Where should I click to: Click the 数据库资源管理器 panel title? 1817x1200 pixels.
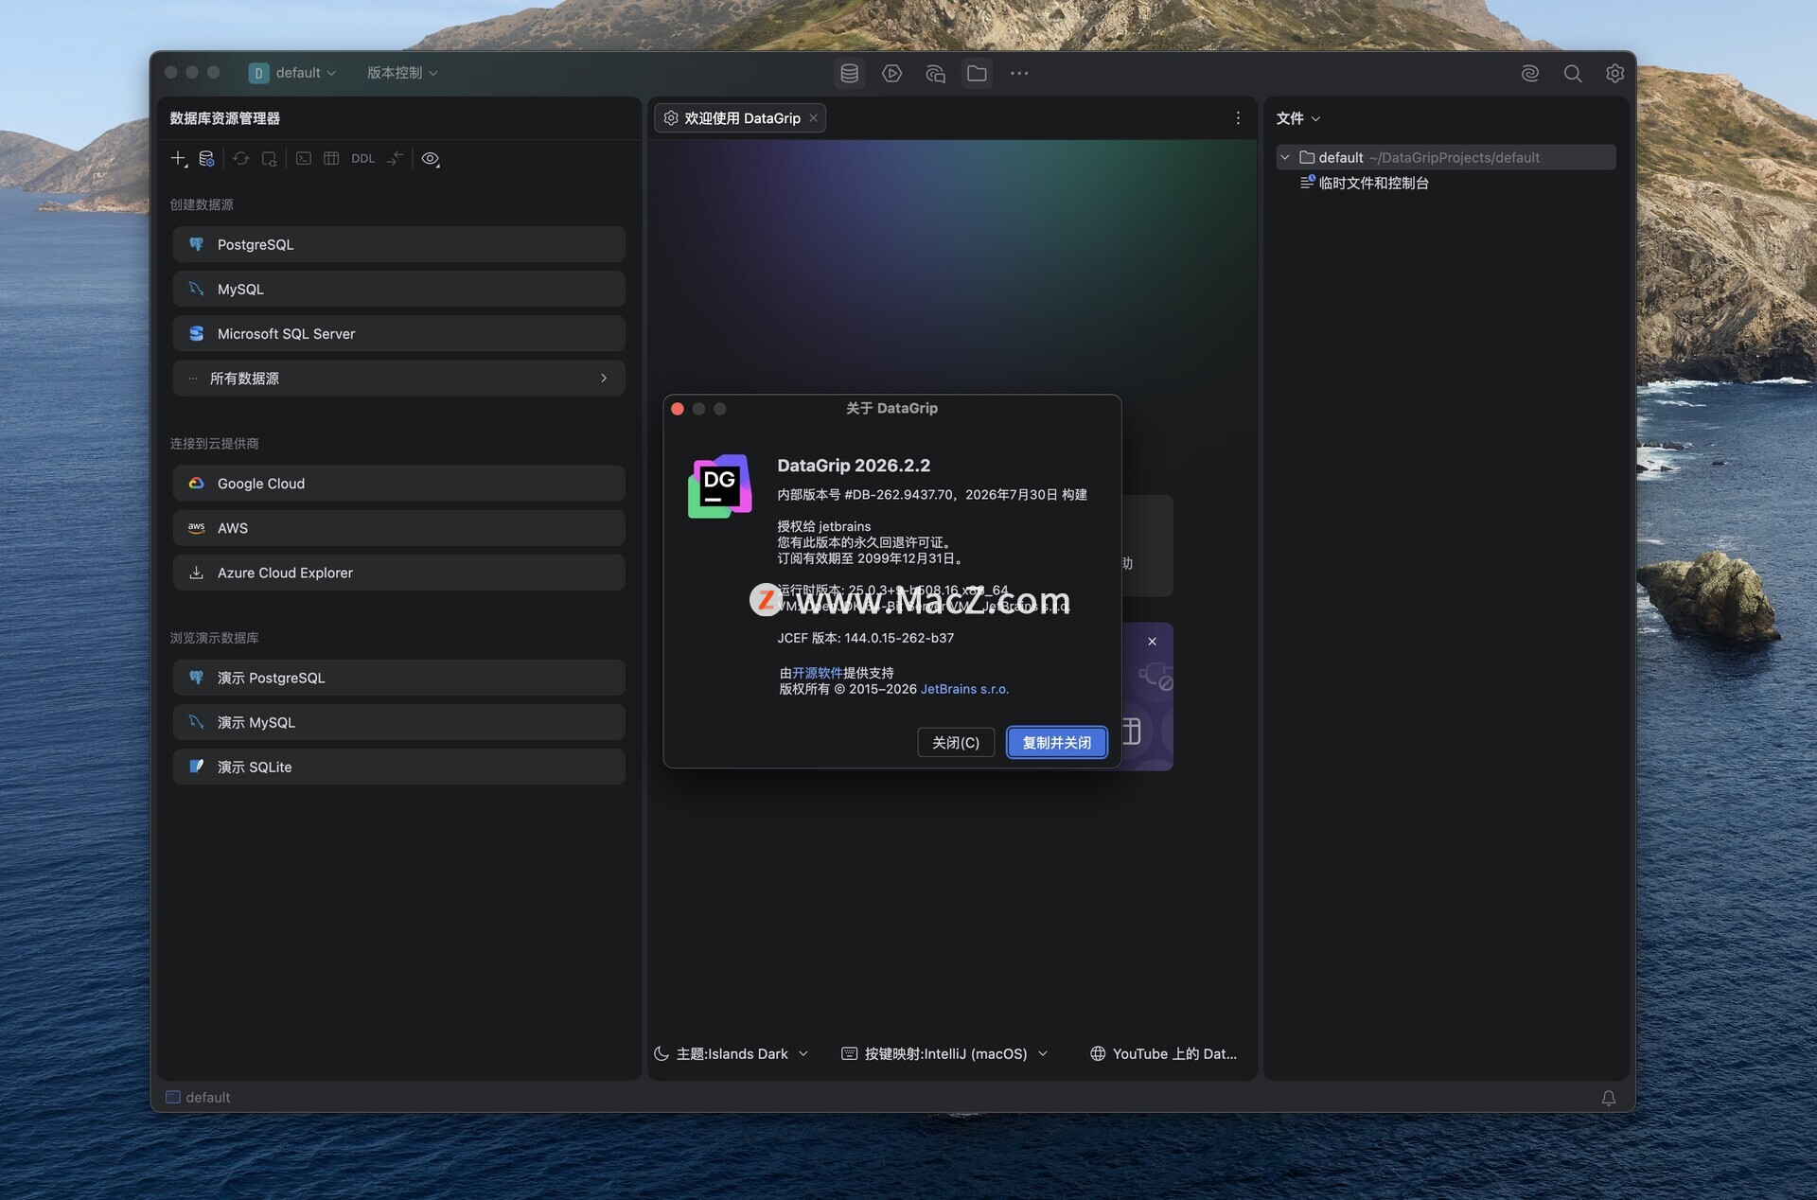pyautogui.click(x=225, y=118)
